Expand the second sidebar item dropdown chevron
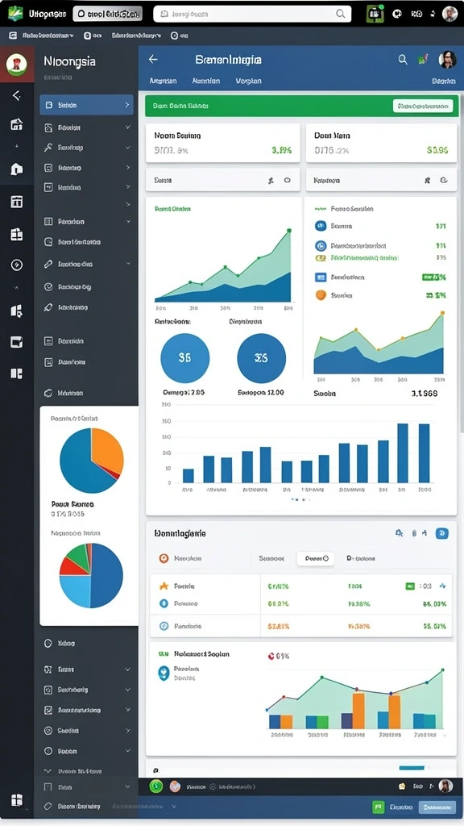464x826 pixels. coord(128,127)
